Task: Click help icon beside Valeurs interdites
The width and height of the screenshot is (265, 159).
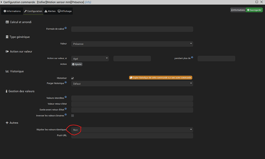Action: [66, 97]
